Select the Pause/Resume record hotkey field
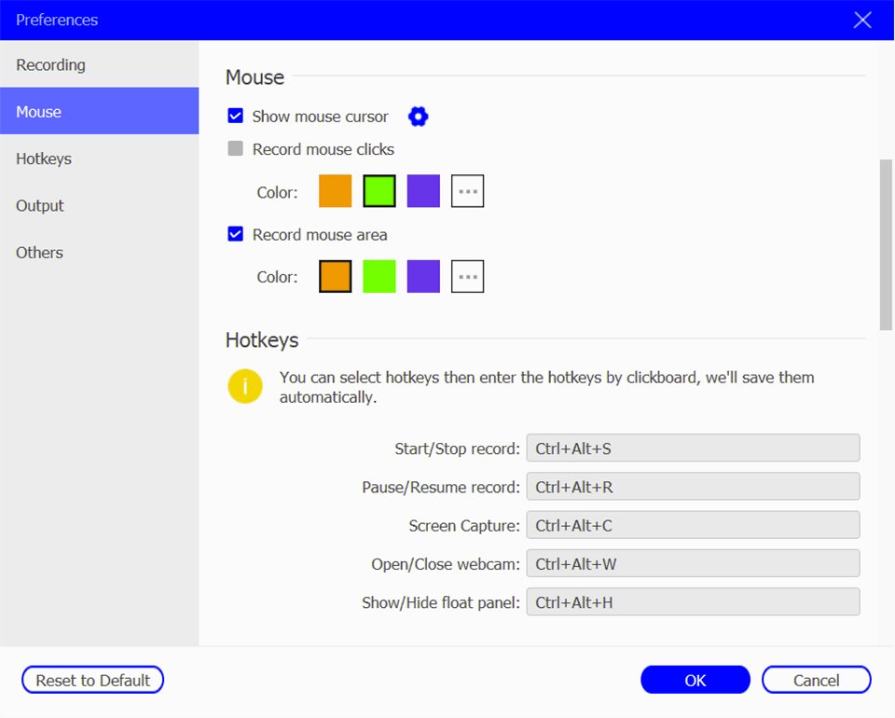 [x=694, y=486]
